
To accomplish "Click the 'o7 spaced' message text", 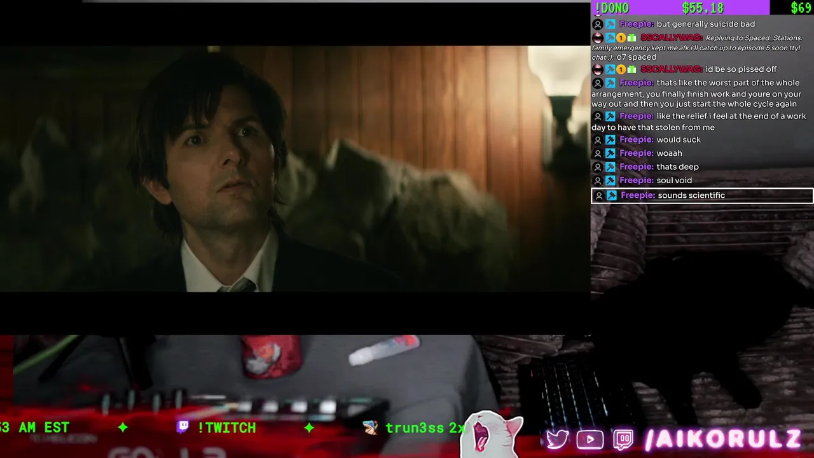I will [637, 57].
